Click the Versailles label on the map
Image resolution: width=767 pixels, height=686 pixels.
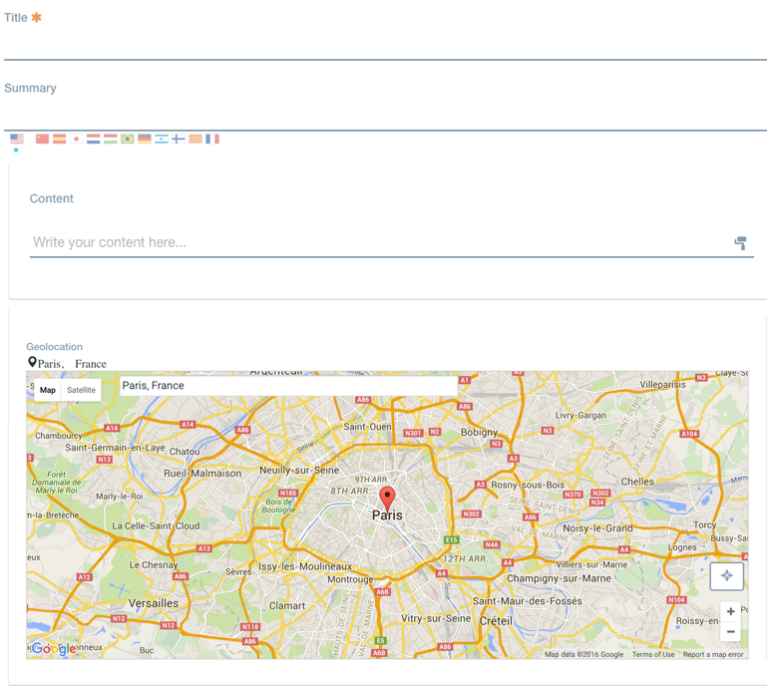(154, 603)
